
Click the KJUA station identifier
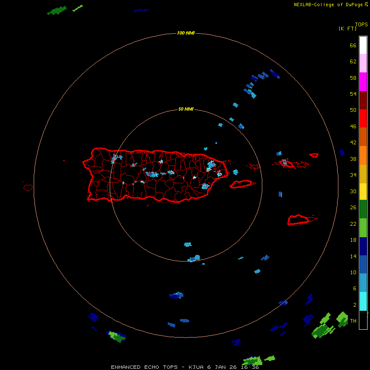point(197,367)
